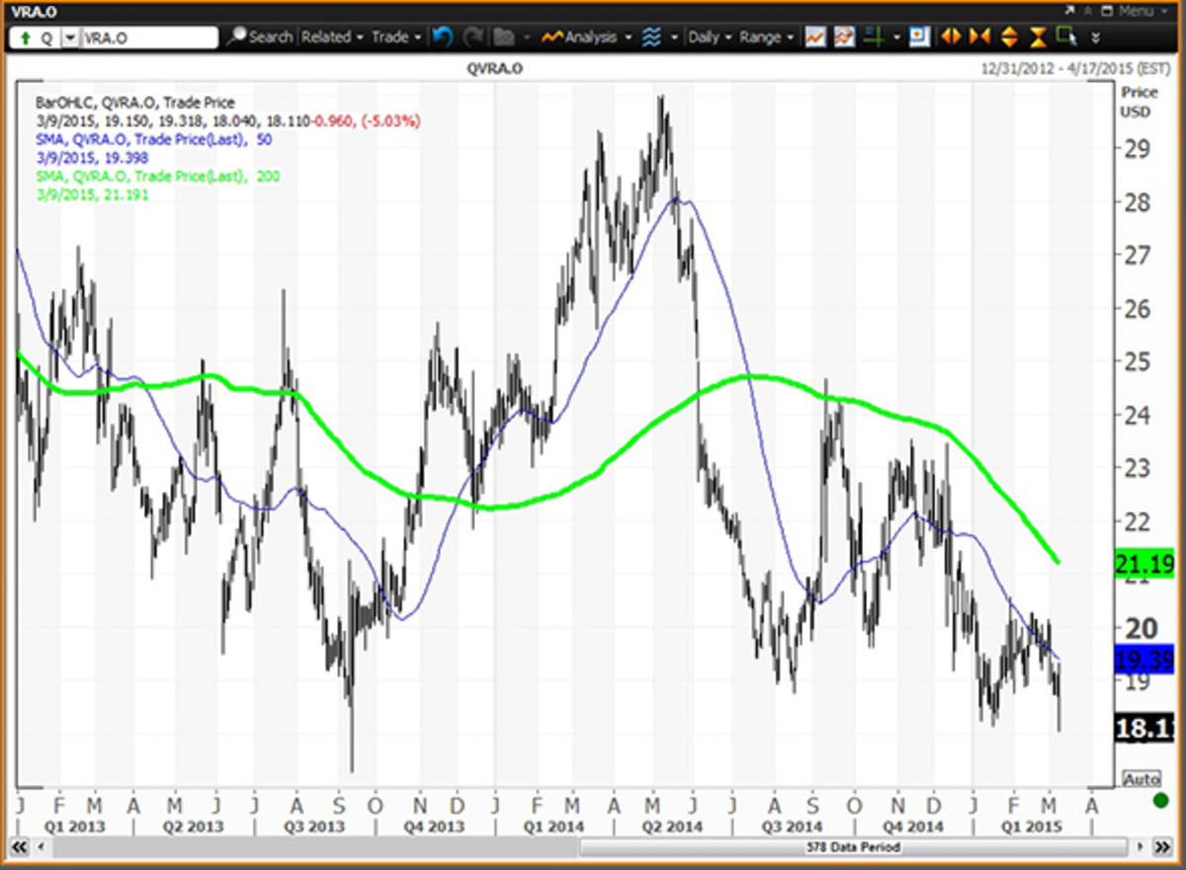This screenshot has width=1186, height=870.
Task: Click the 578 Data Period scrollbar thumb
Action: point(855,847)
